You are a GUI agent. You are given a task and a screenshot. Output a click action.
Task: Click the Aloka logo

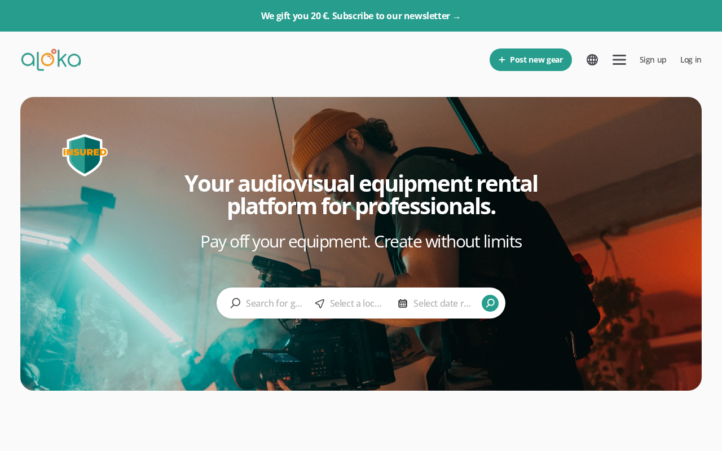click(x=51, y=60)
